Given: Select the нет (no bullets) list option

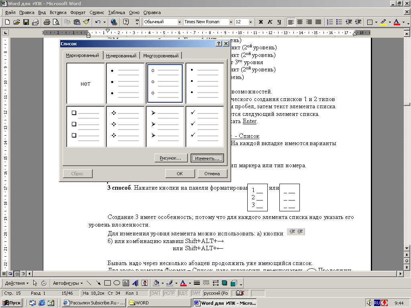Looking at the screenshot, I should [85, 83].
